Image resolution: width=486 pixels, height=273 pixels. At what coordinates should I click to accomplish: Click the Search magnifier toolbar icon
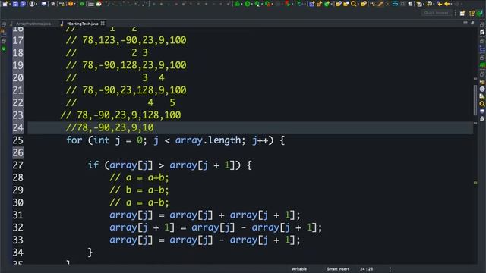354,4
